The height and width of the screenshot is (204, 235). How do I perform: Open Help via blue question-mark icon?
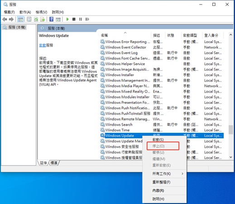[52, 19]
